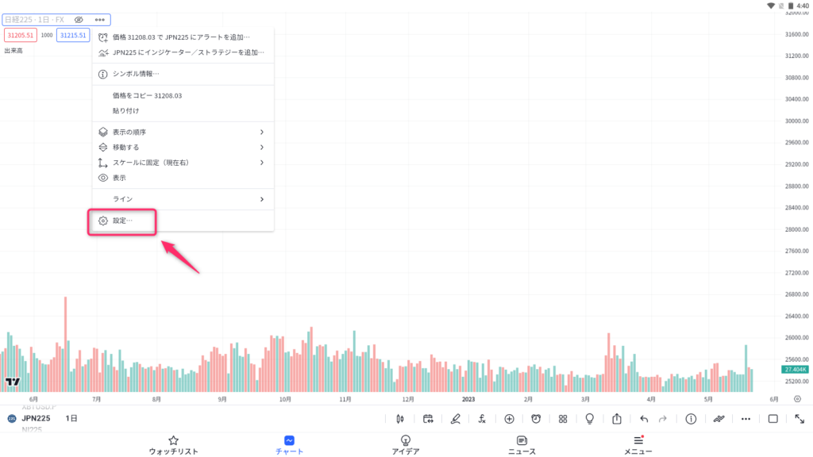Viewport: 813px width, 457px height.
Task: Click the 1000 quantity between price buttons
Action: (47, 35)
